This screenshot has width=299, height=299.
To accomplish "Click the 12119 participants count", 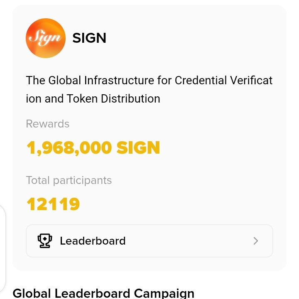I will pos(53,204).
